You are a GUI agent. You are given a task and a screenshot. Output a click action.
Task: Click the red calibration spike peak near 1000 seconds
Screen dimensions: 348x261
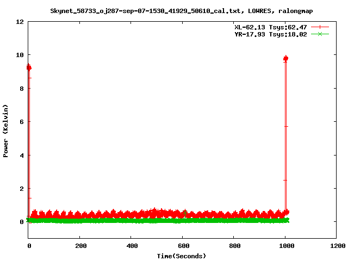coord(285,58)
